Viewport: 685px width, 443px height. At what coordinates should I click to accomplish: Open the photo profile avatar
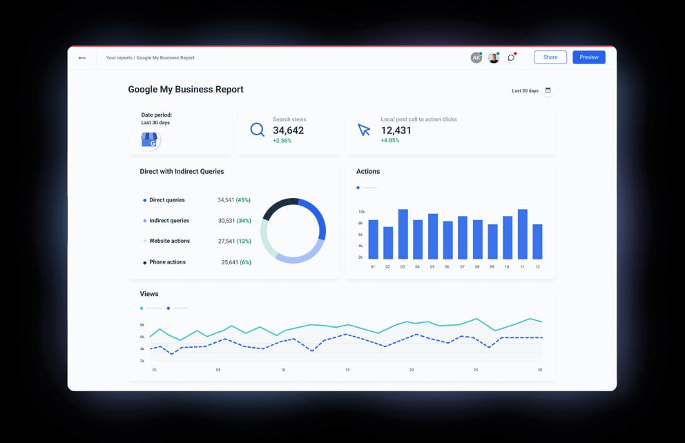[x=494, y=57]
